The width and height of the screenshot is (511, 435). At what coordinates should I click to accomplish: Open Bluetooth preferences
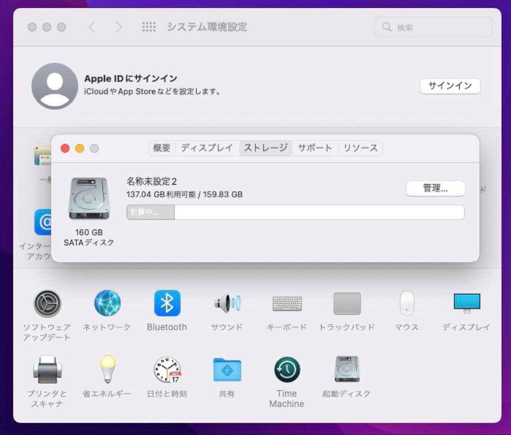167,304
